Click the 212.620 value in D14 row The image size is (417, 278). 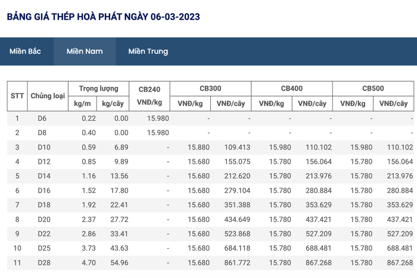click(237, 176)
